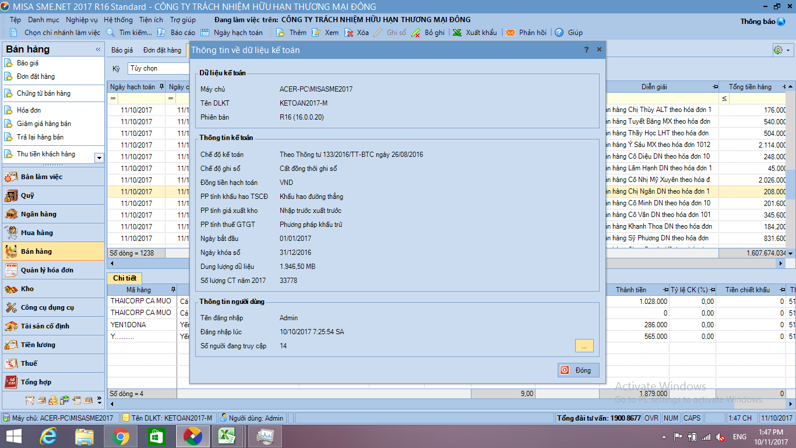Open Công cụ dụng cụ module

click(x=54, y=307)
